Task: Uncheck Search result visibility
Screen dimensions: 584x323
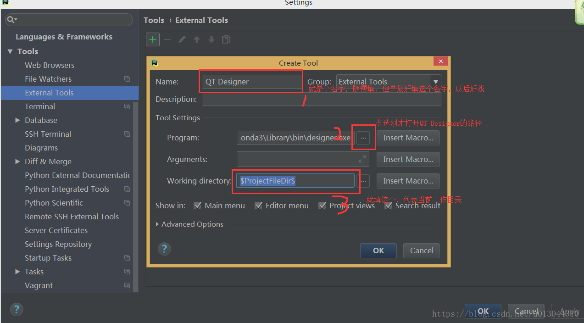Action: pyautogui.click(x=389, y=206)
